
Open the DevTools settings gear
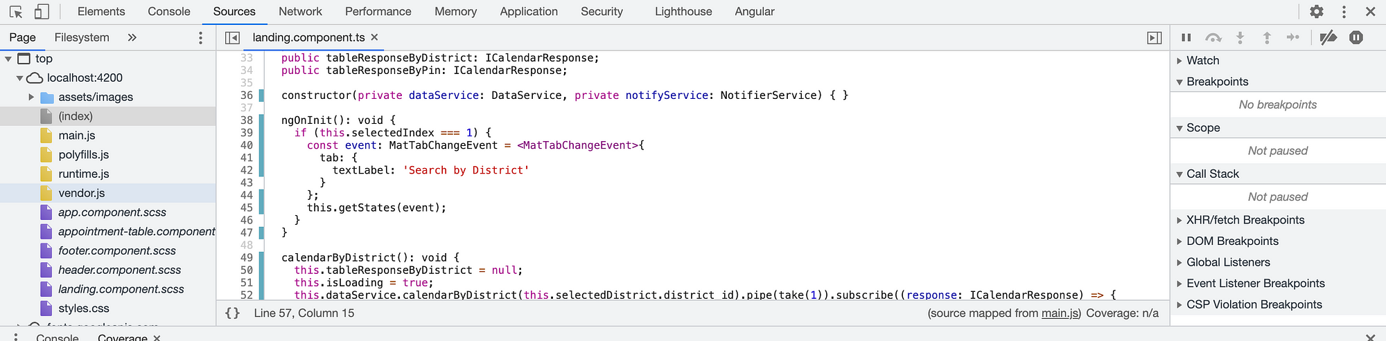point(1317,12)
